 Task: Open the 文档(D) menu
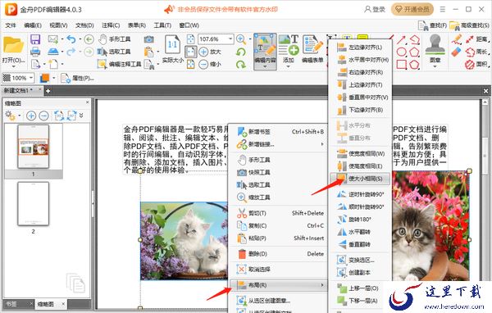click(84, 25)
